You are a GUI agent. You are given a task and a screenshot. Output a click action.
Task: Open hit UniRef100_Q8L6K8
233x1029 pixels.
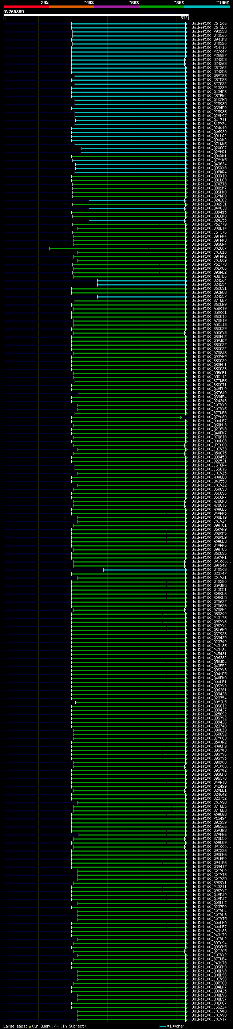click(x=209, y=216)
